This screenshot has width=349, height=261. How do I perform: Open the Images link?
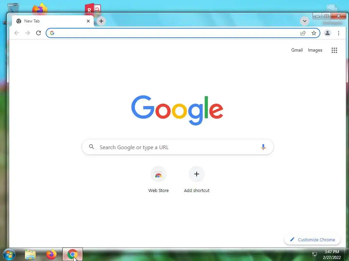(315, 50)
